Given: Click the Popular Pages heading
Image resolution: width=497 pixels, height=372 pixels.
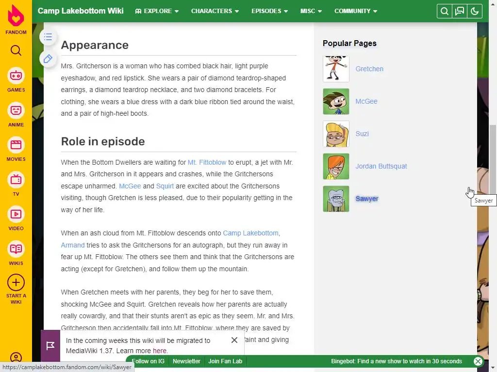Looking at the screenshot, I should [x=349, y=43].
